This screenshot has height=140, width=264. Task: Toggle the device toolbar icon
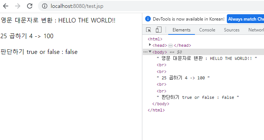158,30
